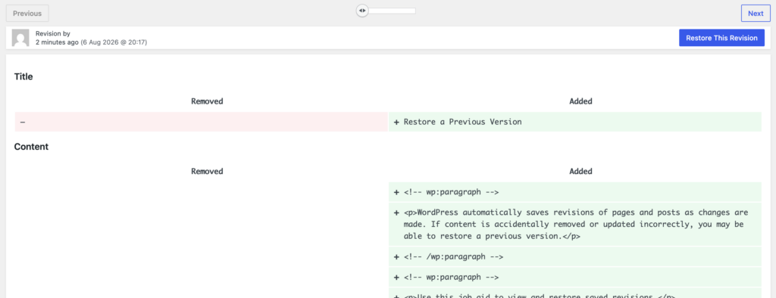Click the revision slider track

click(x=389, y=11)
